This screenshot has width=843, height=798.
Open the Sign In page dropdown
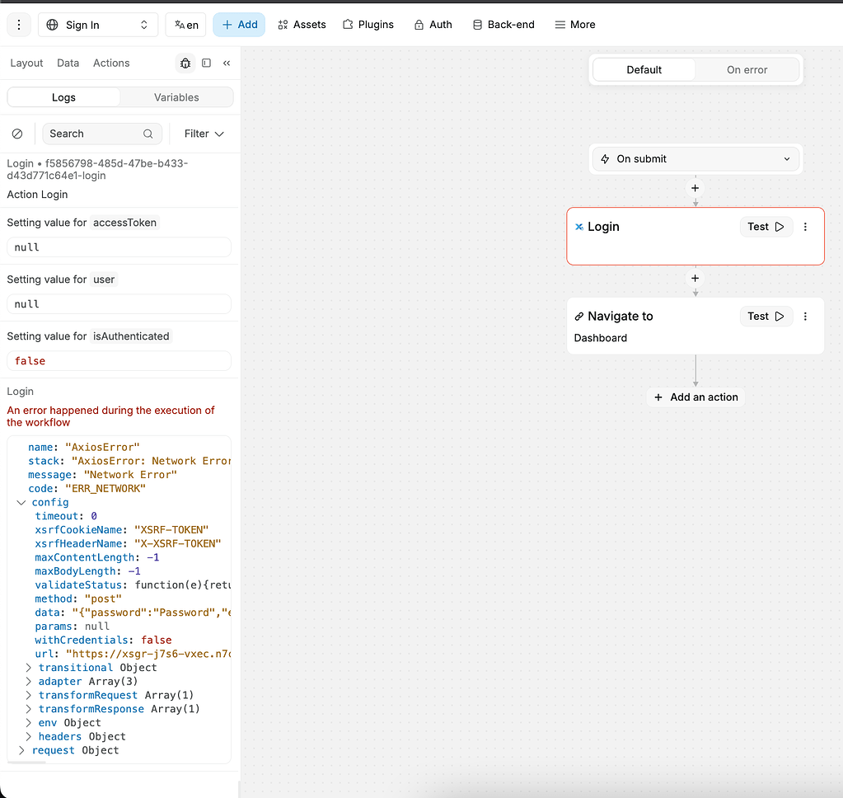97,25
